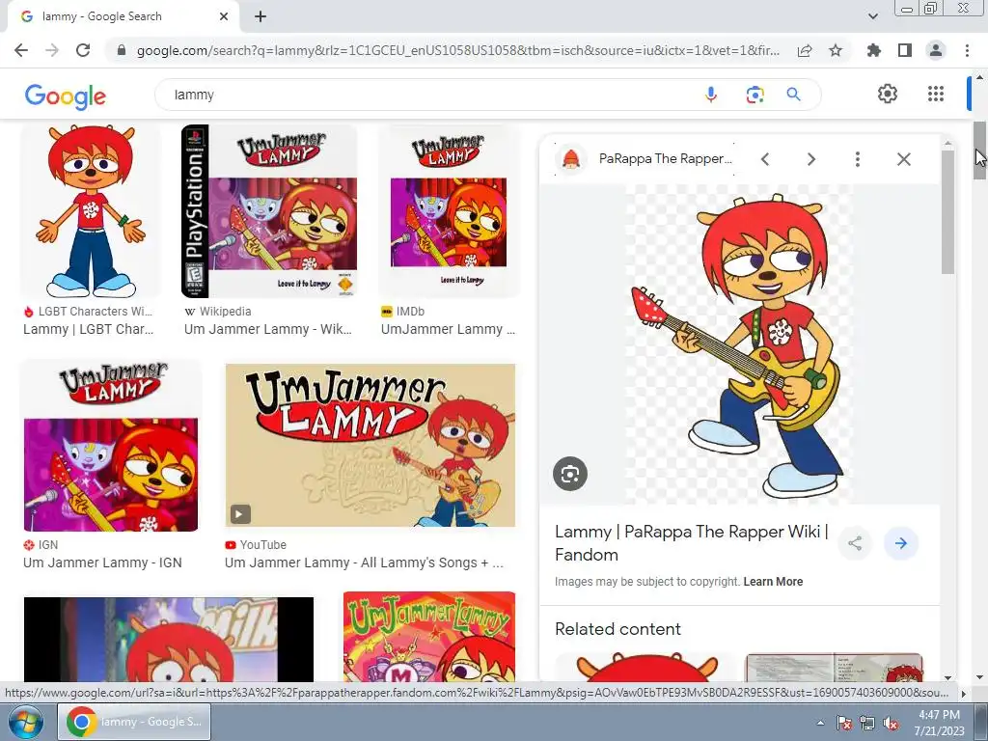Click the browser forward arrow
This screenshot has width=988, height=741.
[52, 50]
